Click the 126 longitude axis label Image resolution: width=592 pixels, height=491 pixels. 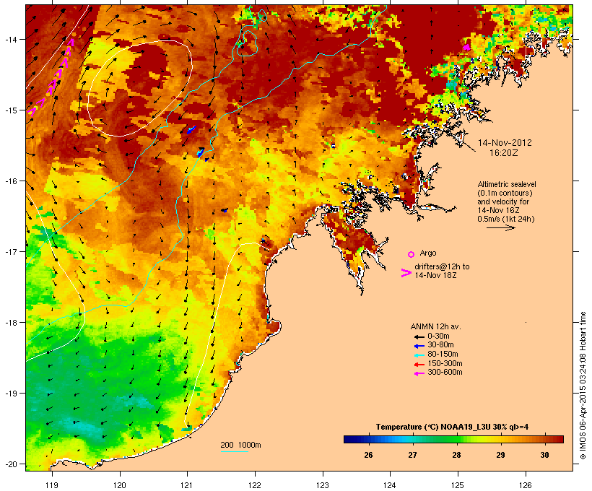(x=525, y=485)
